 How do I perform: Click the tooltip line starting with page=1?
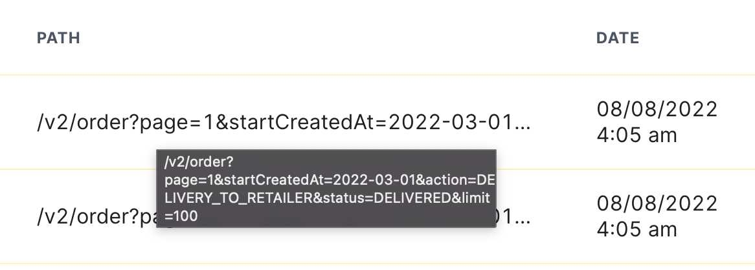(330, 180)
